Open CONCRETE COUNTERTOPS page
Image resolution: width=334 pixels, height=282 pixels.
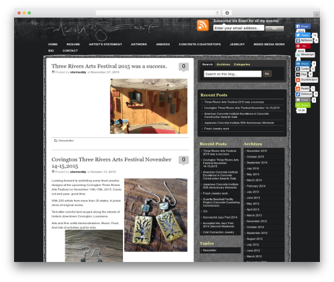[x=200, y=45]
